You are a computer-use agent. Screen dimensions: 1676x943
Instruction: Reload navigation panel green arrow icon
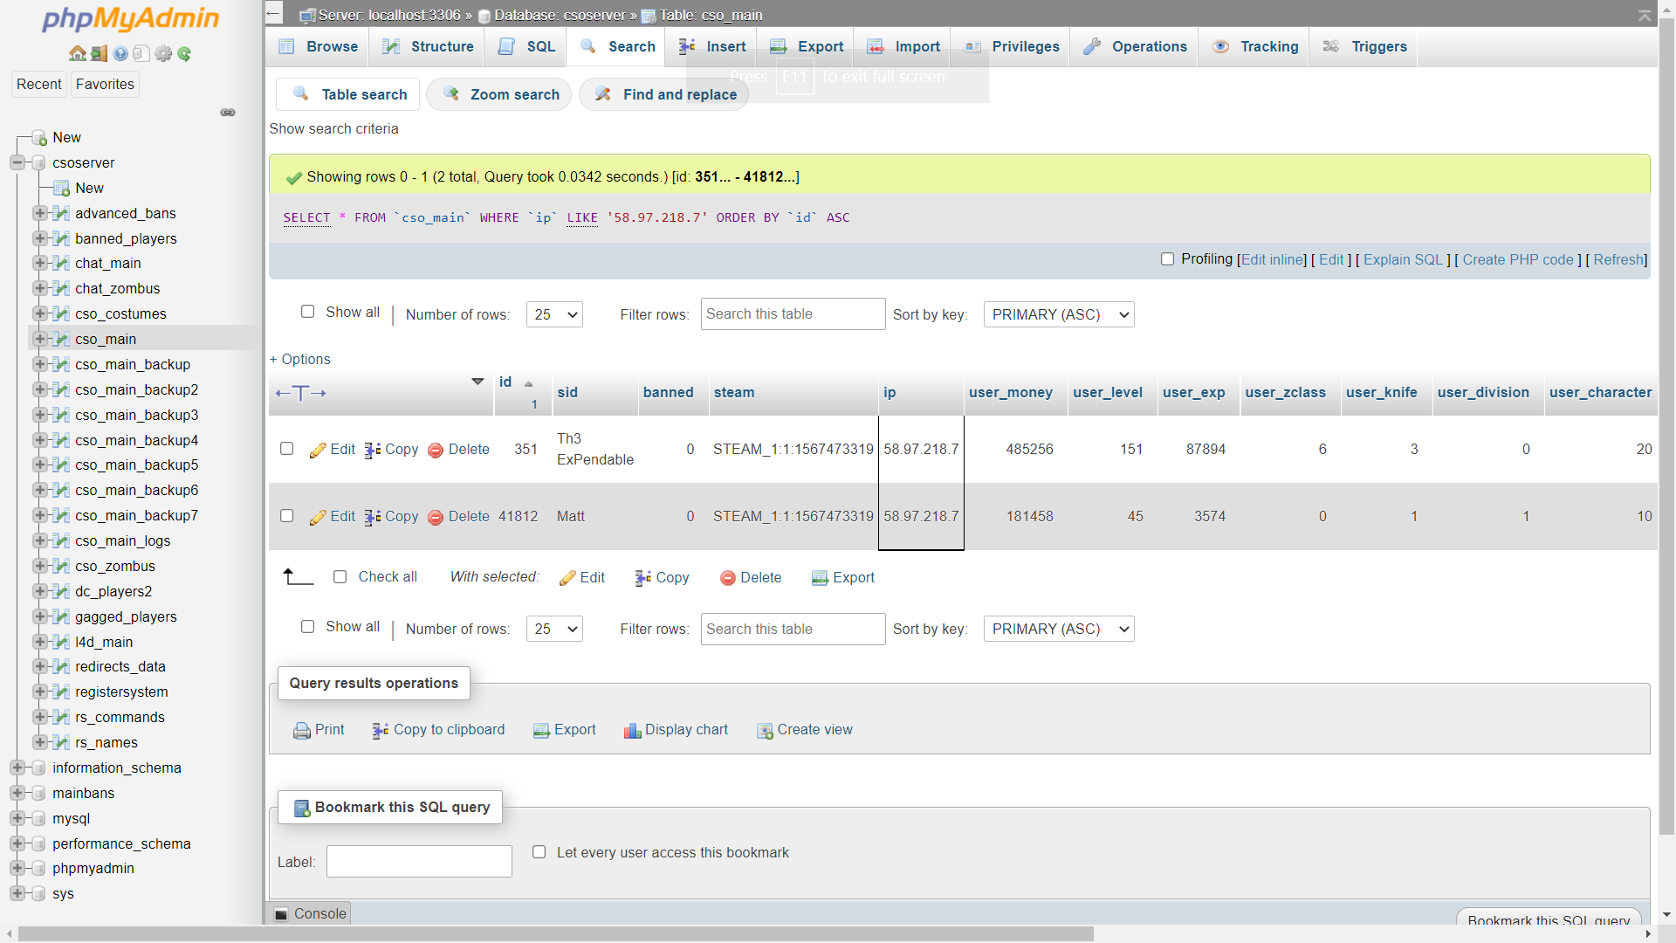pyautogui.click(x=184, y=54)
